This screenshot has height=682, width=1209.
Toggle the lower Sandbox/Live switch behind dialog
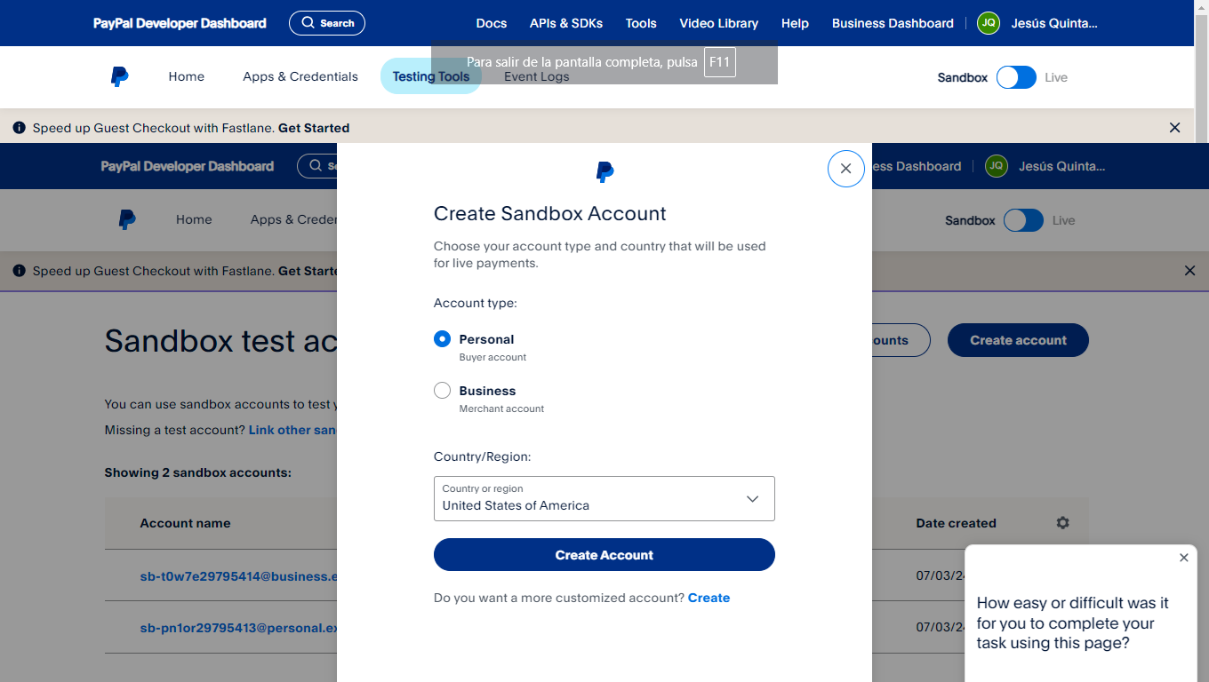pos(1023,220)
